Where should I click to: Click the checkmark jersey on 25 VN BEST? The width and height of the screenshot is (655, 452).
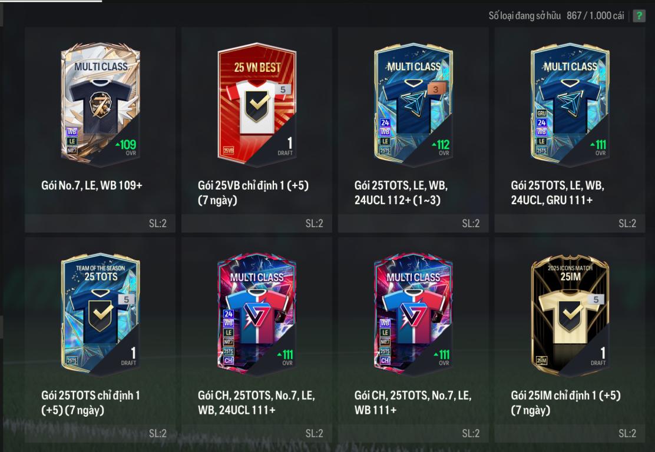point(257,105)
